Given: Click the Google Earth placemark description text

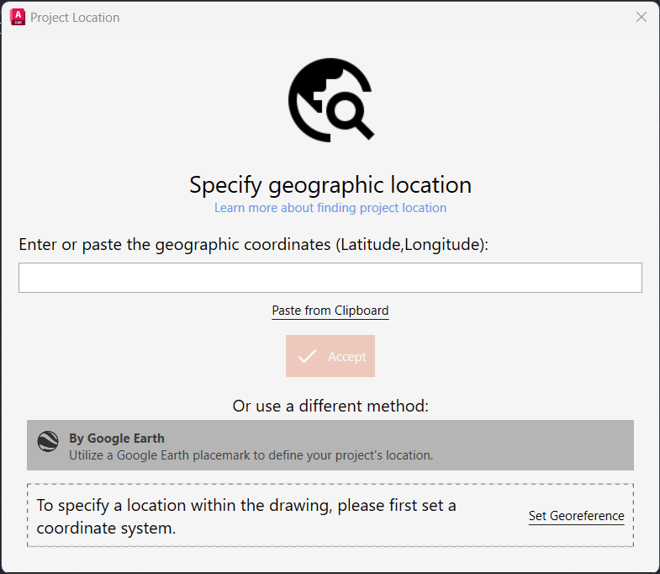Looking at the screenshot, I should tap(251, 455).
